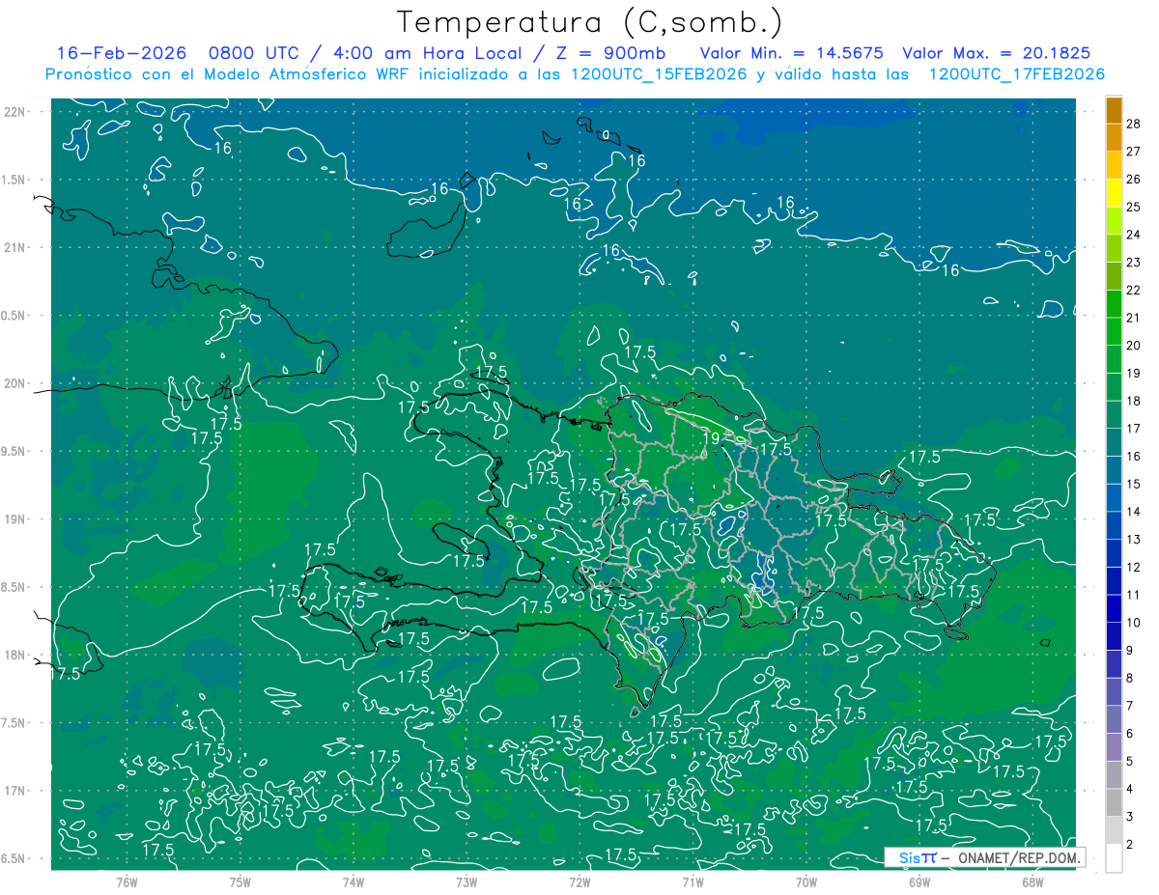Pick the legend swatch between 18 and 19

(1114, 386)
